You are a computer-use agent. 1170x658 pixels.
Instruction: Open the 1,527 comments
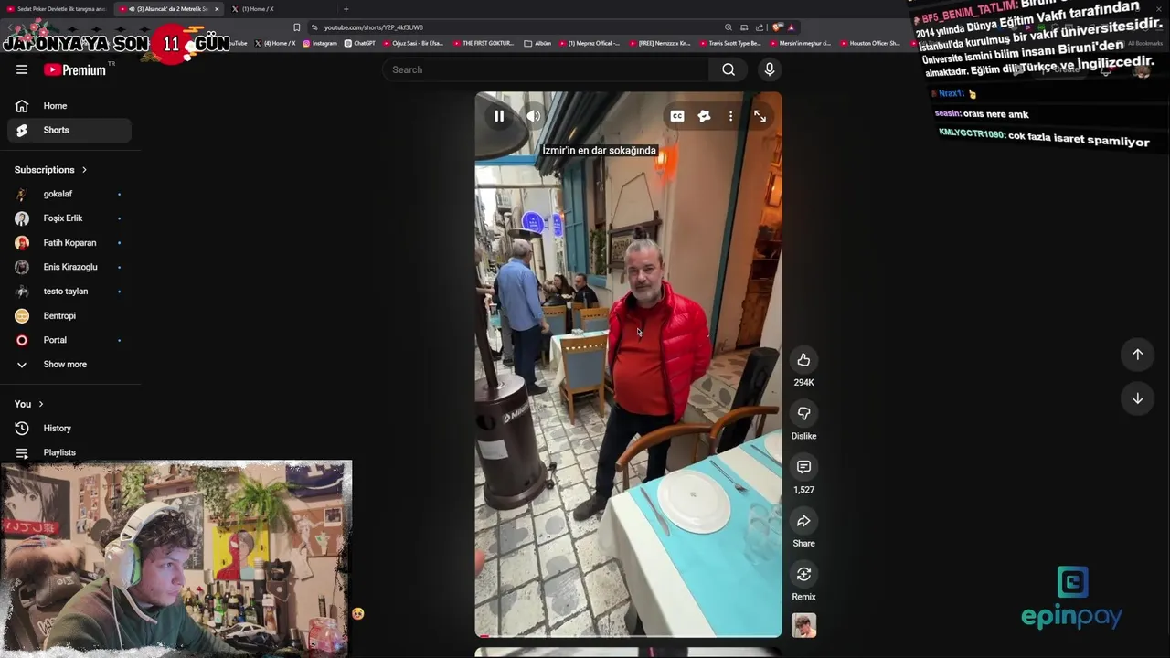click(803, 467)
